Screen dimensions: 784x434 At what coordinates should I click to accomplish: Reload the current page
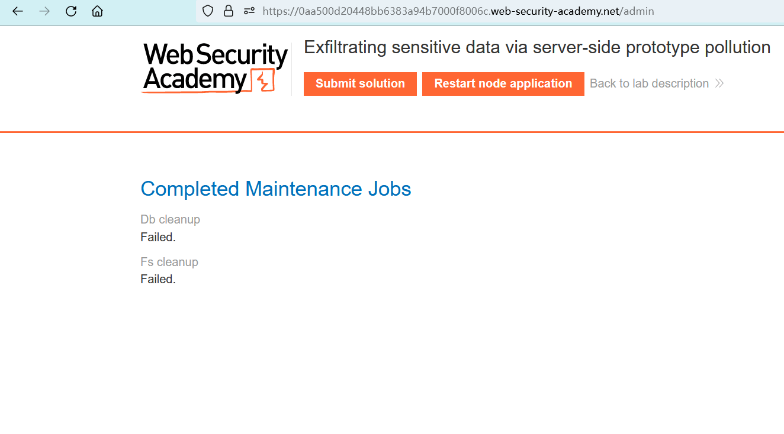71,11
